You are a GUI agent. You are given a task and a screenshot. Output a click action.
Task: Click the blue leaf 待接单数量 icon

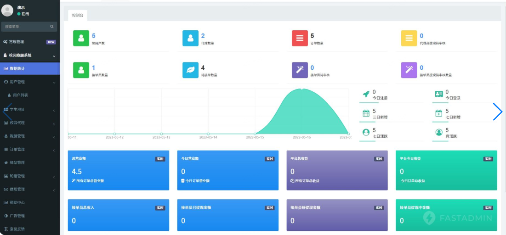click(x=190, y=70)
